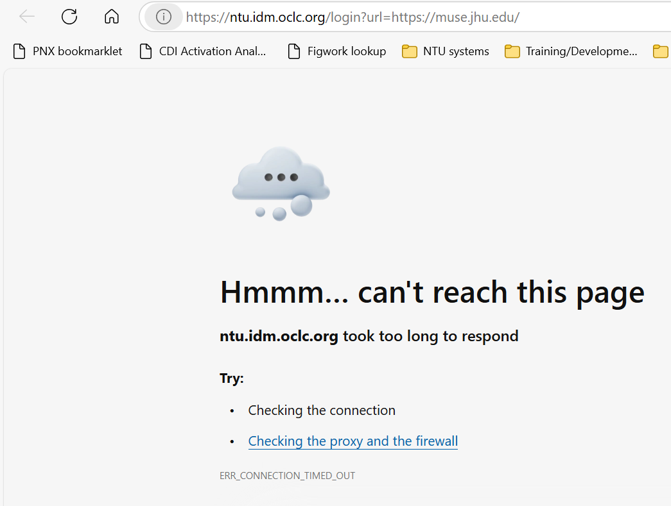
Task: Open the PNX bookmarklet bookmark
Action: point(69,51)
